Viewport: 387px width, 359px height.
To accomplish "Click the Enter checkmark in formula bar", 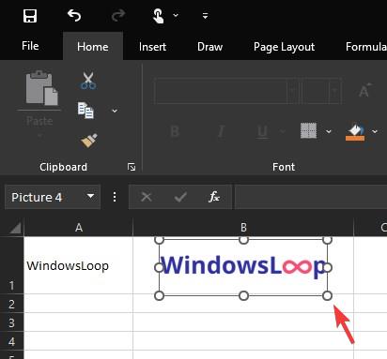I will 180,197.
